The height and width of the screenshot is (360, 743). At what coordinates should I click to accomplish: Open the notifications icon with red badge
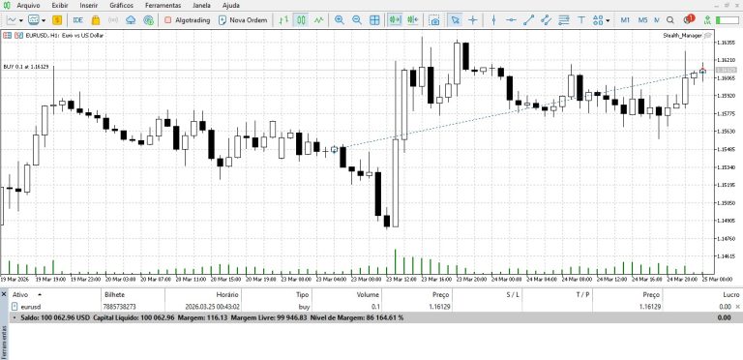(x=689, y=19)
